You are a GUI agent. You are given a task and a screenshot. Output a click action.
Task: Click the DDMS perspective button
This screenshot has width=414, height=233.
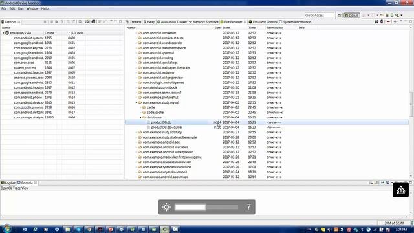pos(352,16)
